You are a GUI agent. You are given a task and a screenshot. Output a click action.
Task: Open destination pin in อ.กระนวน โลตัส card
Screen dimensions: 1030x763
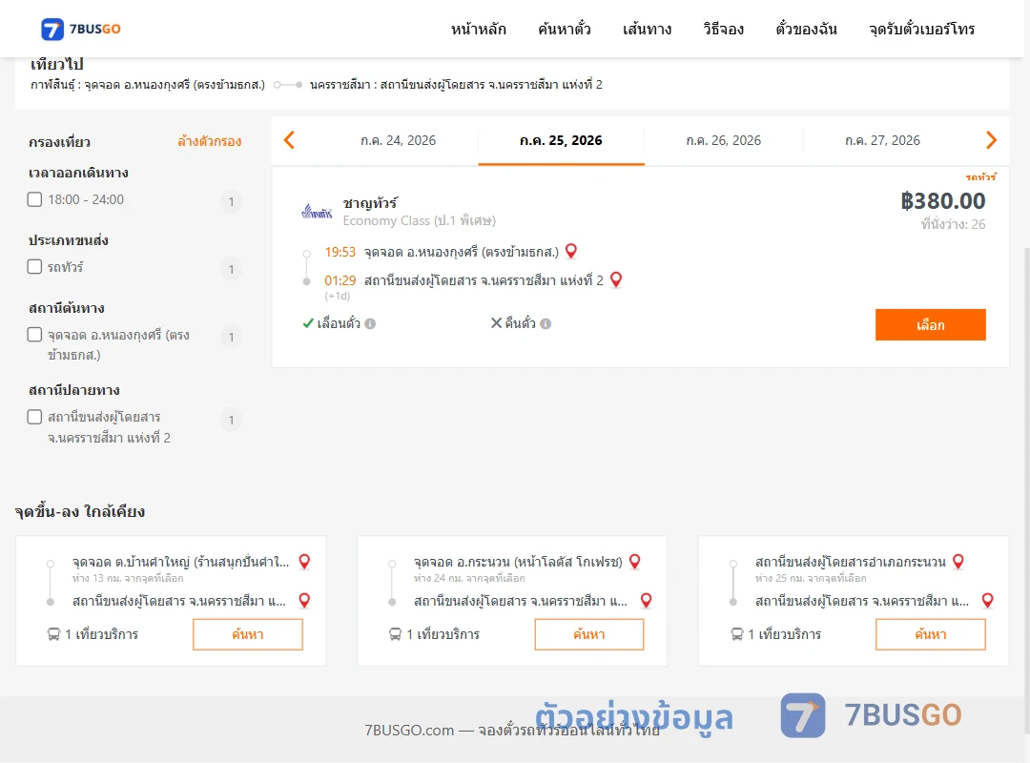click(x=647, y=600)
